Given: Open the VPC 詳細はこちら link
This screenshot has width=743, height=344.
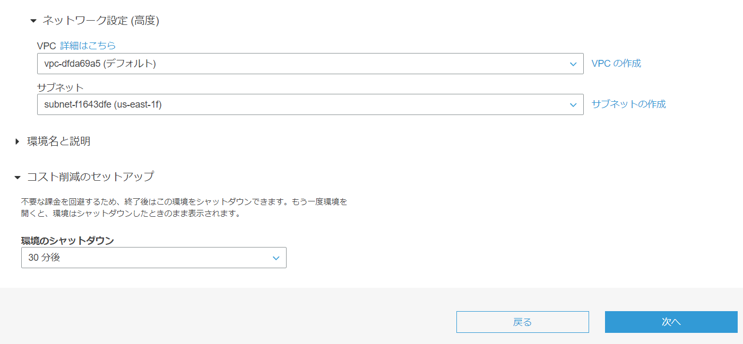Looking at the screenshot, I should [88, 46].
